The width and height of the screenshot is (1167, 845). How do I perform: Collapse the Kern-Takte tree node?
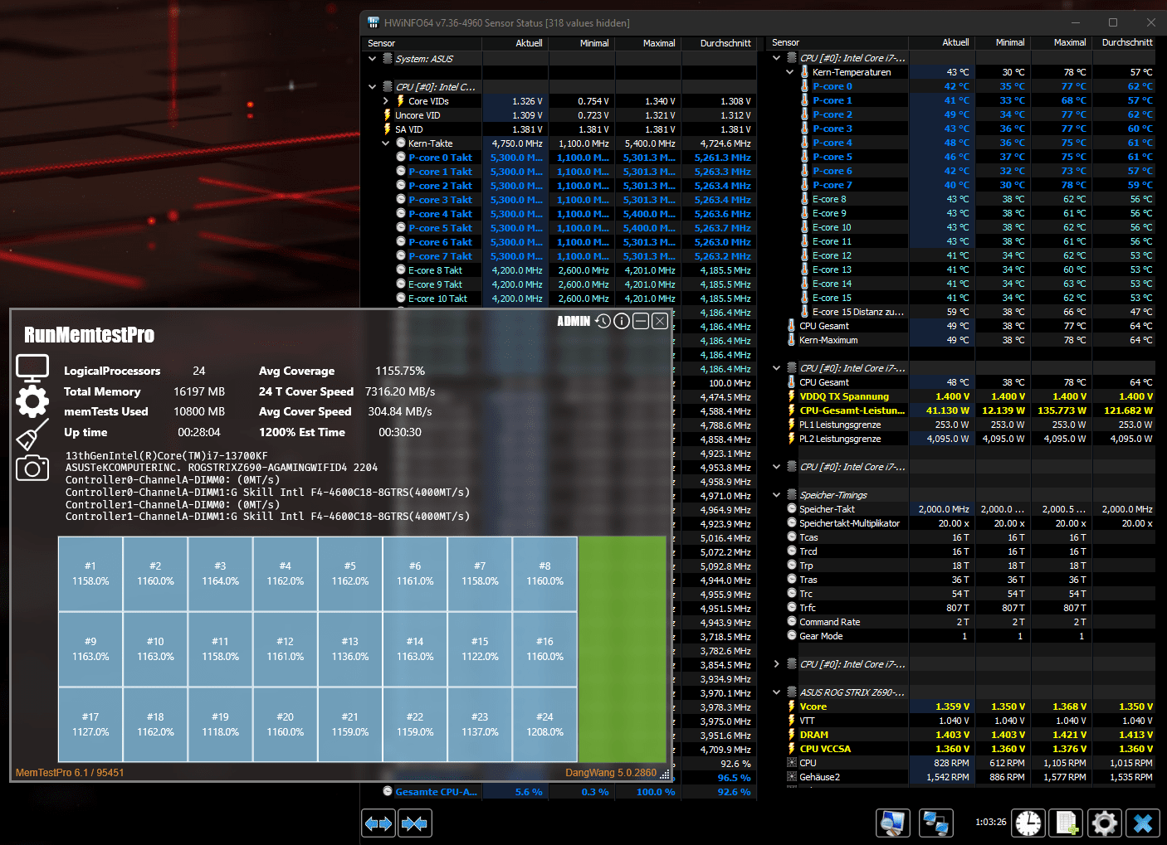point(386,143)
